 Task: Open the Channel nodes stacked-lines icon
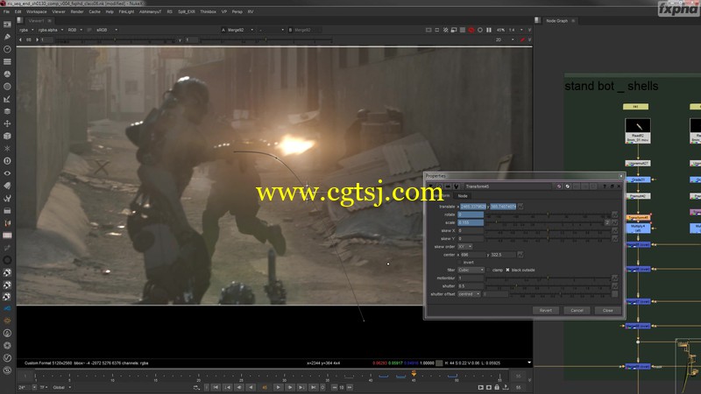click(x=7, y=61)
